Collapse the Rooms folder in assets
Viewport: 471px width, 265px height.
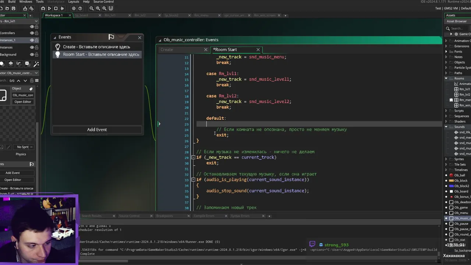click(x=446, y=78)
